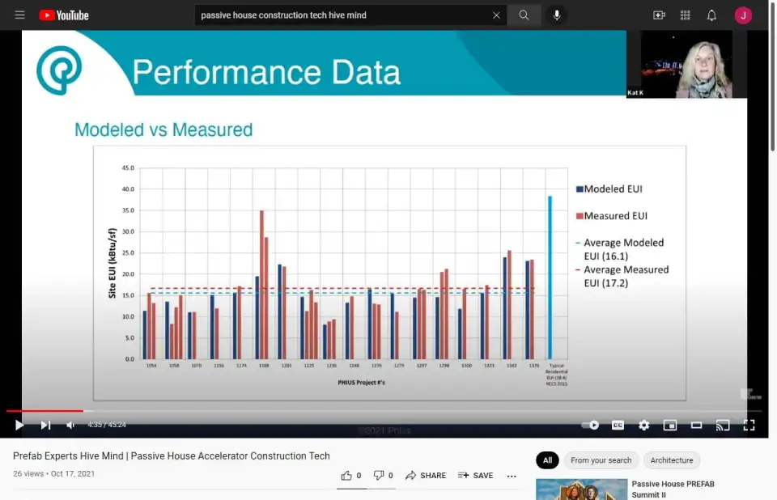This screenshot has height=500, width=777.
Task: Select the Architecture filter chip
Action: 671,460
